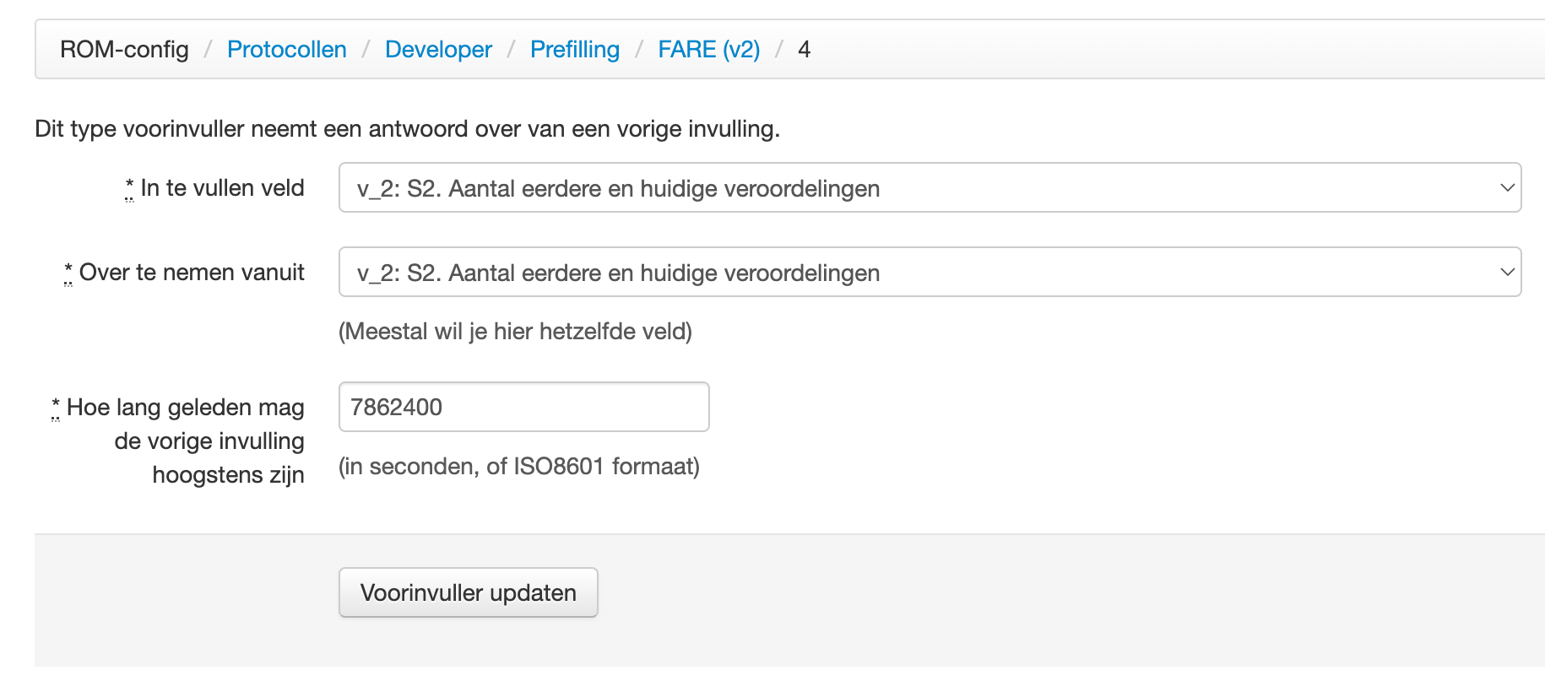
Task: Click the FARE (v2) breadcrumb link
Action: click(708, 50)
